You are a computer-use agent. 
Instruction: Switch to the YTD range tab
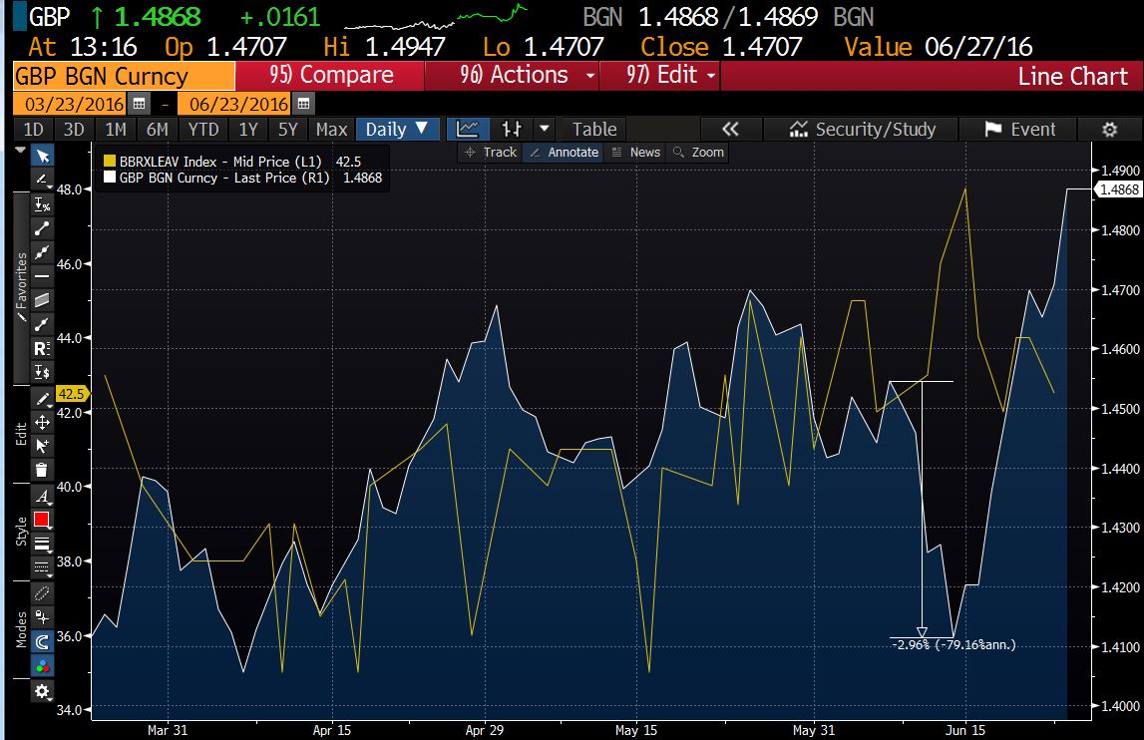click(202, 130)
